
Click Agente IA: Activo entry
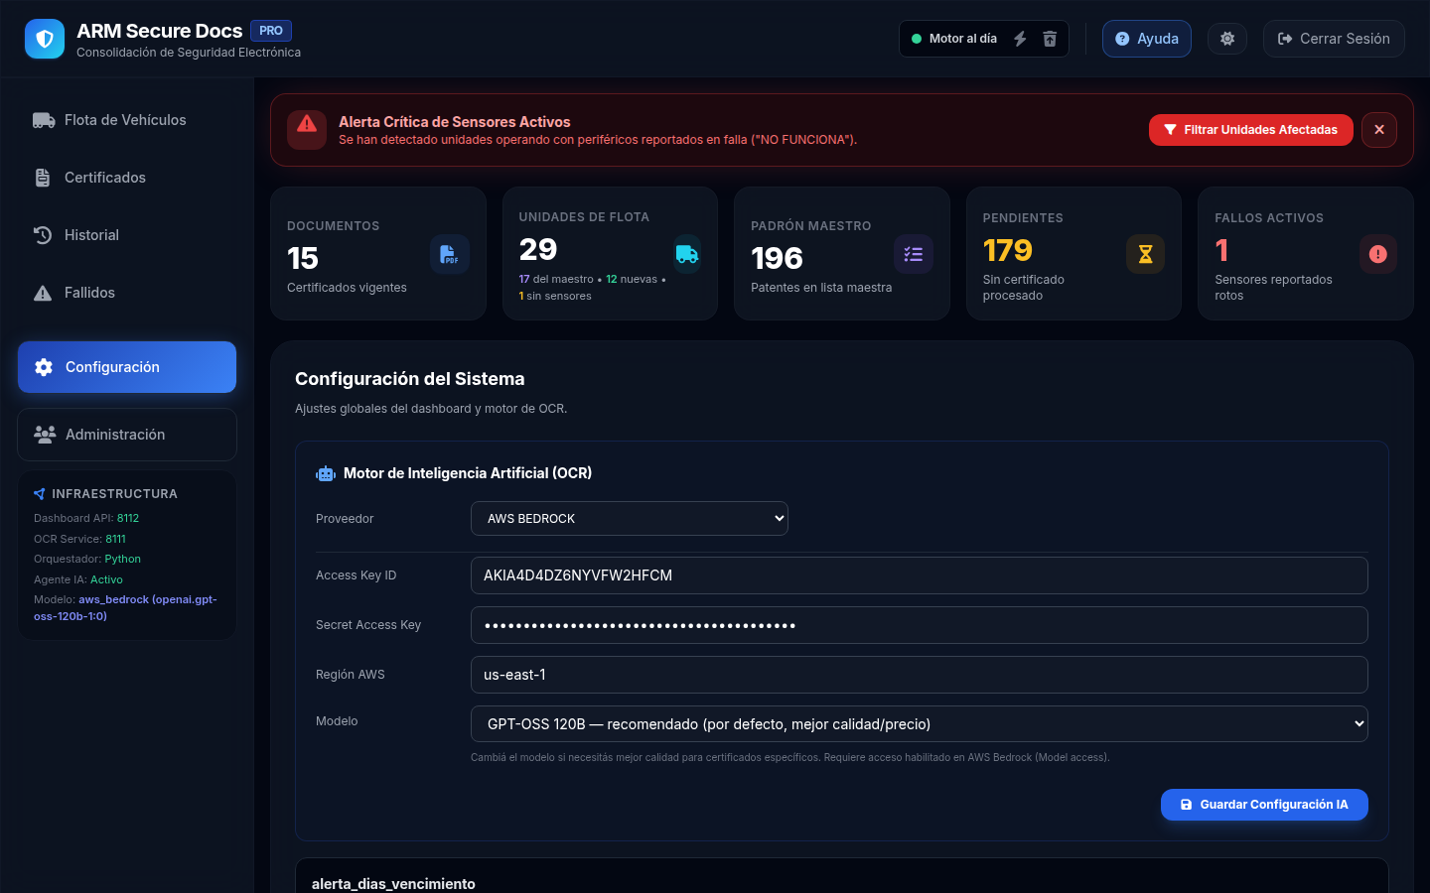[78, 579]
